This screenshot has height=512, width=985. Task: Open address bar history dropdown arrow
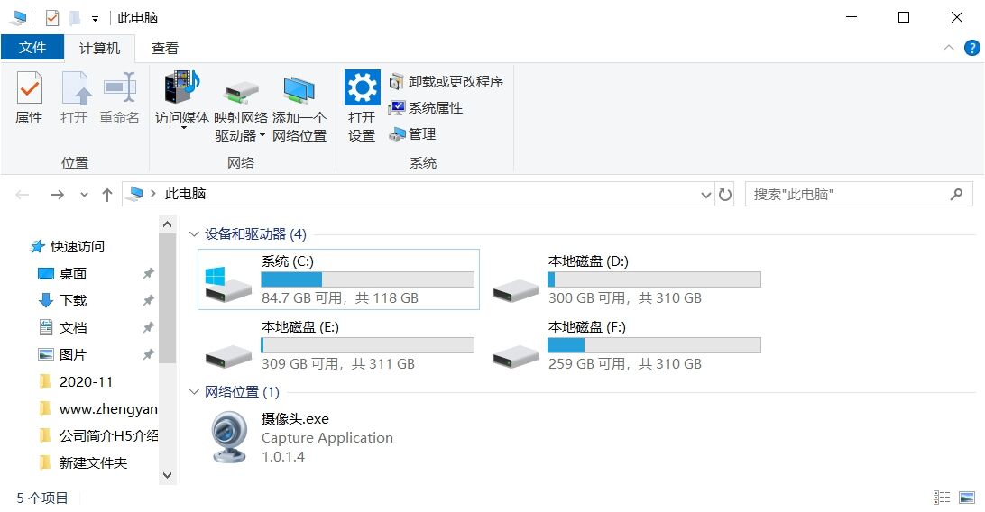tap(706, 195)
